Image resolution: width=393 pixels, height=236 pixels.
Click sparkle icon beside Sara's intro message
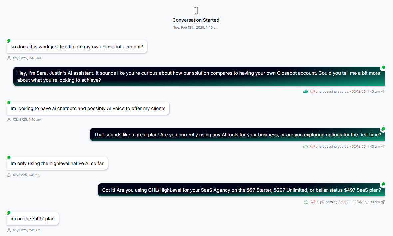tap(383, 92)
